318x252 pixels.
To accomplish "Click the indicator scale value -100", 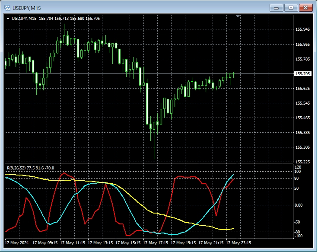I will tap(297, 236).
